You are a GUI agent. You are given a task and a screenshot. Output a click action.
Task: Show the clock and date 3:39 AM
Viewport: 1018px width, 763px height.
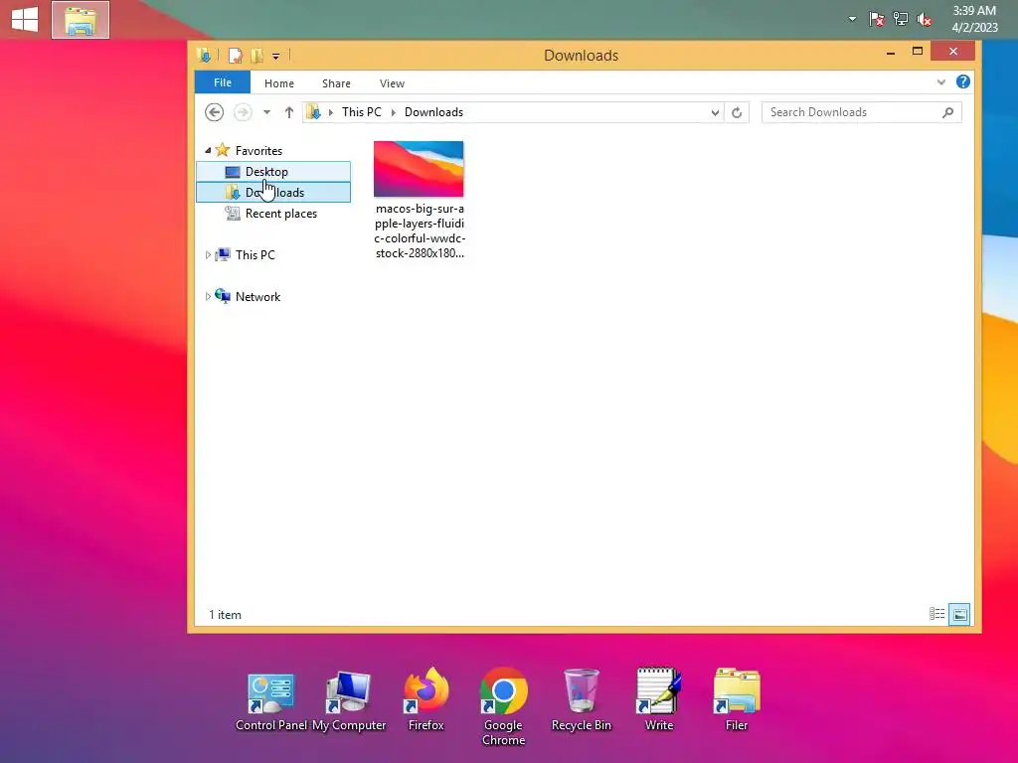[x=974, y=19]
